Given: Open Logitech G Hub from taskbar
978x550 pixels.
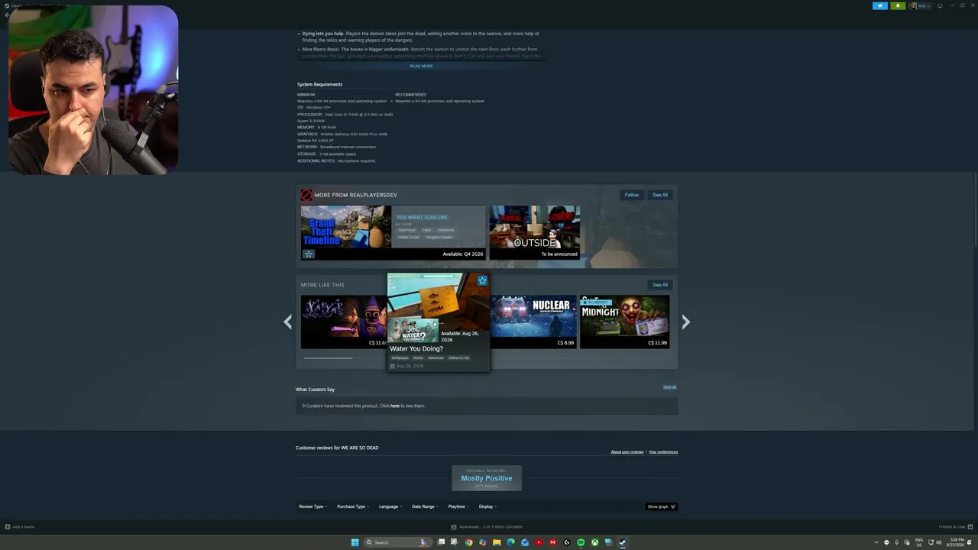Looking at the screenshot, I should tap(566, 542).
